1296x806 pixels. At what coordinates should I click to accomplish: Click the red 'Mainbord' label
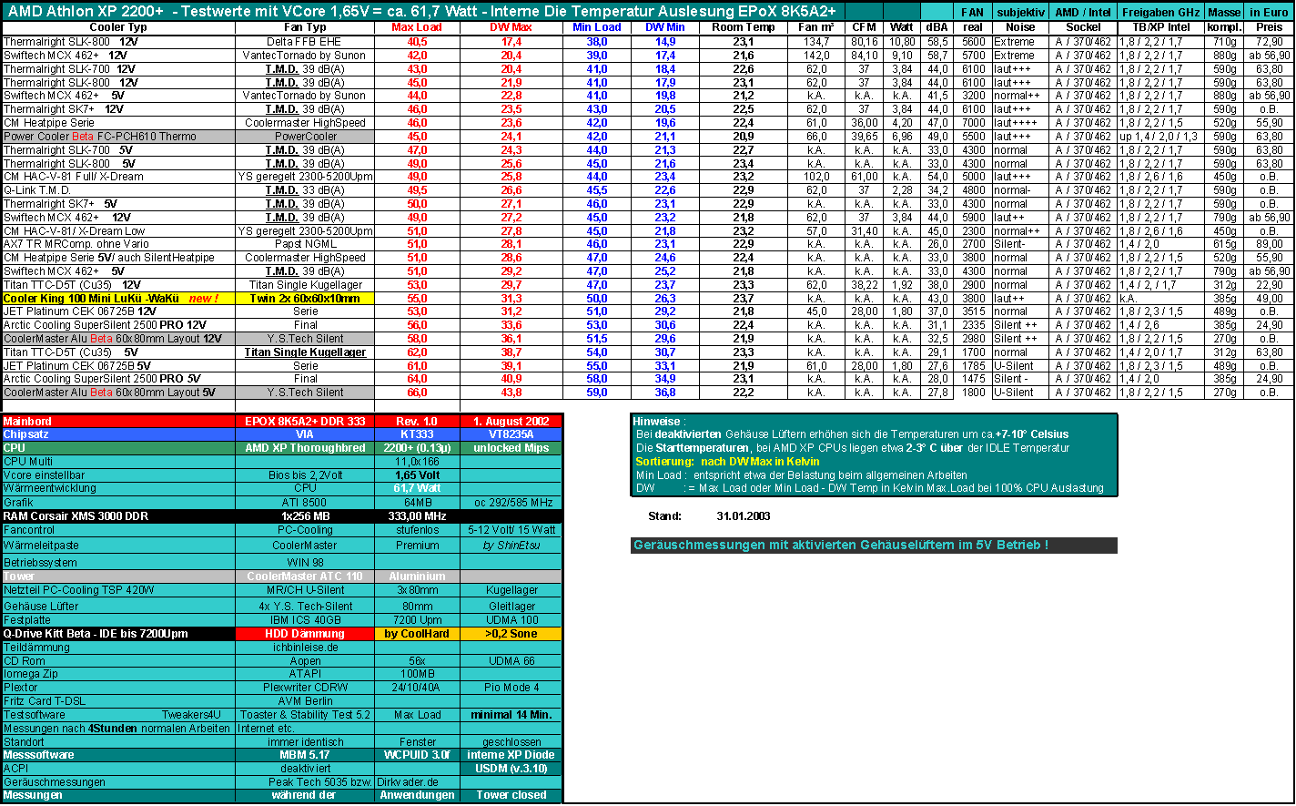118,422
